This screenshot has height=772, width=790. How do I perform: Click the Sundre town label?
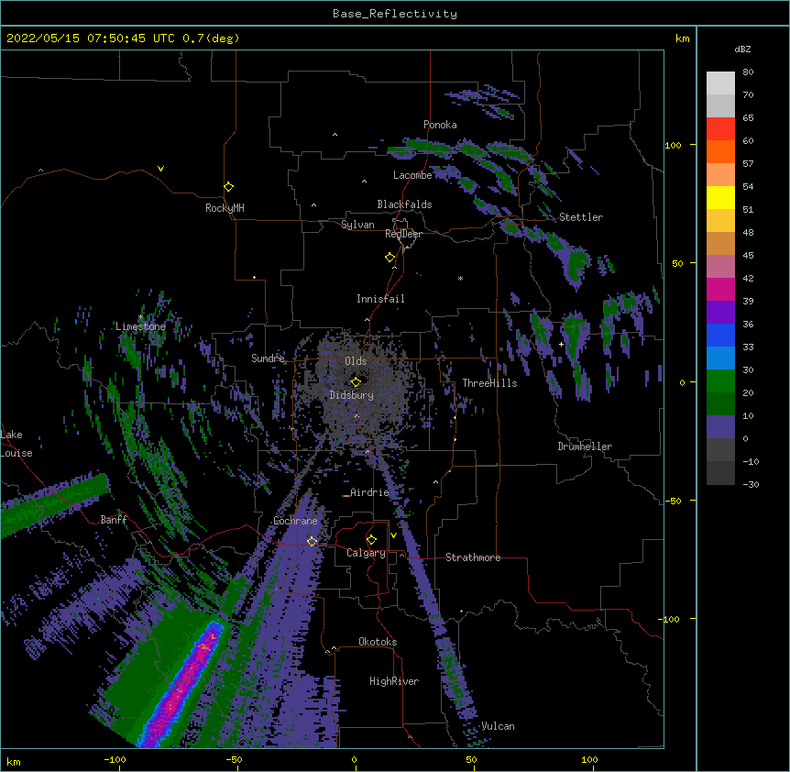click(x=268, y=358)
